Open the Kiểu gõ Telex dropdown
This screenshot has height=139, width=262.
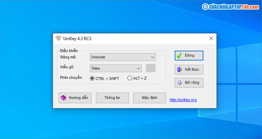click(x=116, y=68)
